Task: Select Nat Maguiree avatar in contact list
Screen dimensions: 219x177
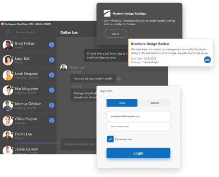Action: coord(7,90)
